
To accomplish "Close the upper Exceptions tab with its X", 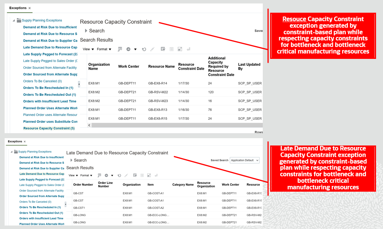I will (x=30, y=8).
